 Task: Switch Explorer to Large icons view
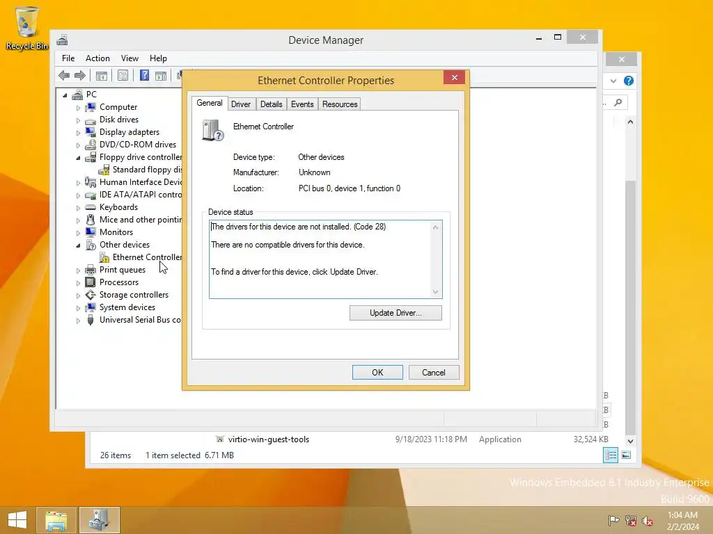[x=626, y=455]
